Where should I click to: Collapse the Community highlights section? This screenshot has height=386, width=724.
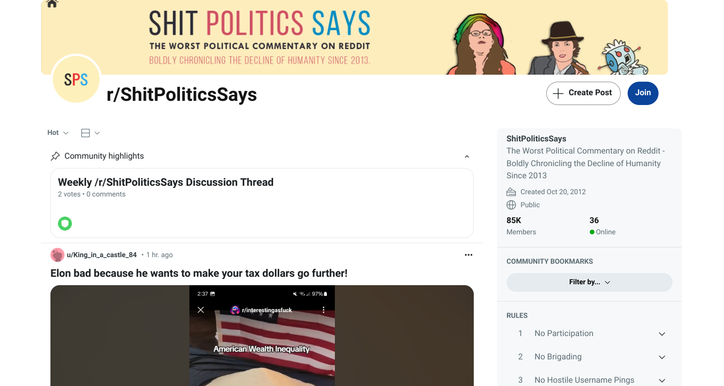click(x=467, y=156)
